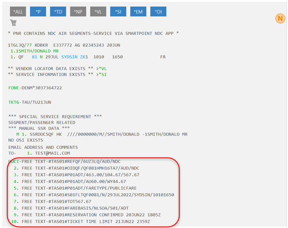Click the *VL vendor locator button
288x228 pixels.
98,11
